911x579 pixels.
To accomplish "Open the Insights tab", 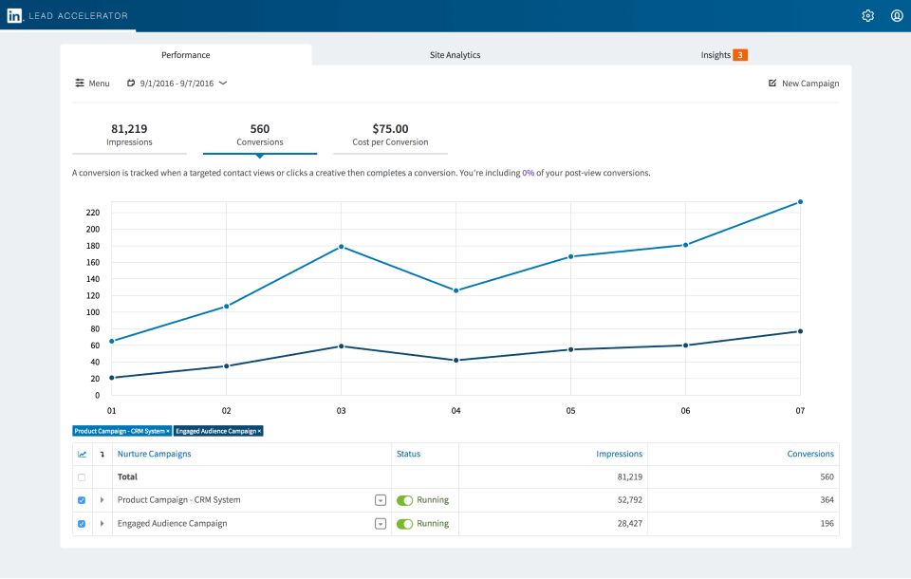I will click(724, 55).
